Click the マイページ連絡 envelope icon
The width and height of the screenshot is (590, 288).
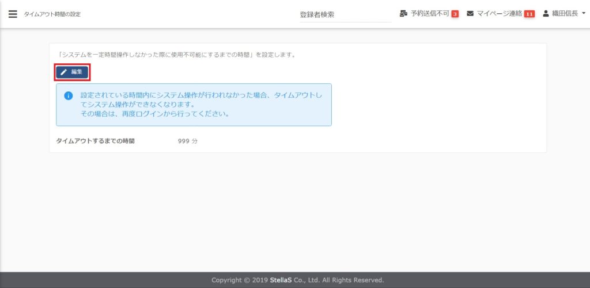[x=470, y=13]
